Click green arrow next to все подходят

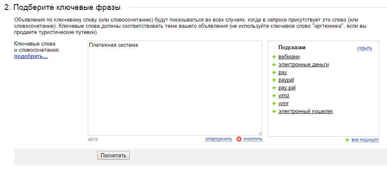(x=347, y=140)
